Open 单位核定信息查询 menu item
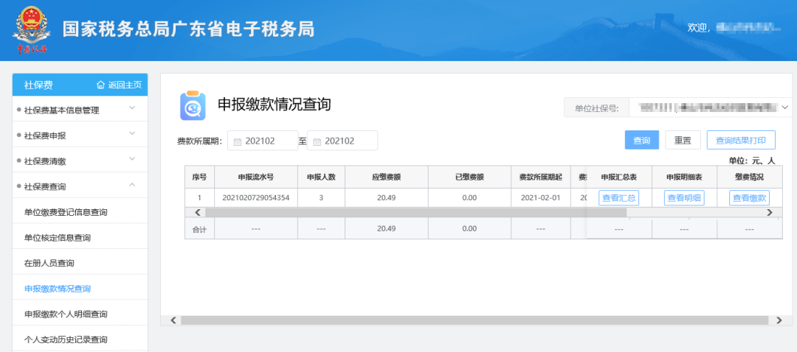The height and width of the screenshot is (352, 797). pos(58,238)
